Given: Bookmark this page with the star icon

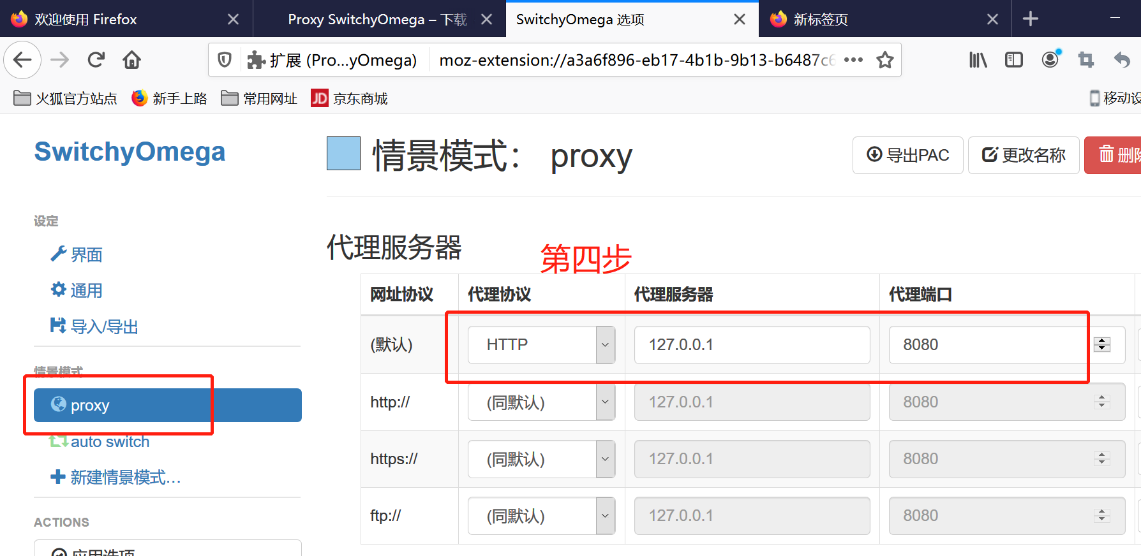Looking at the screenshot, I should tap(885, 60).
